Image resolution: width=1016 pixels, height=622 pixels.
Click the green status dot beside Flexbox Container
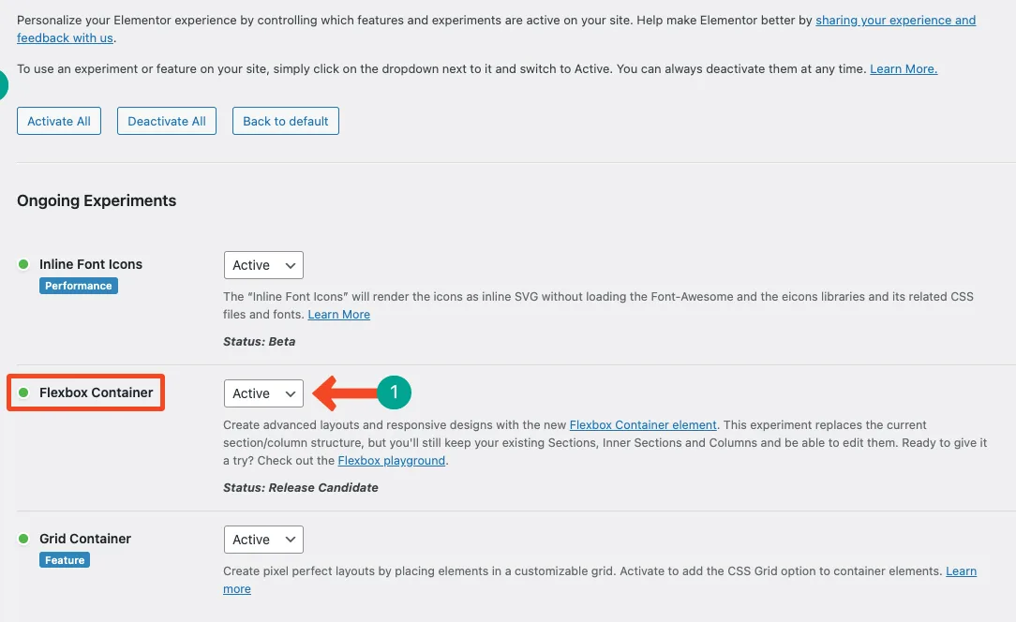(x=23, y=392)
